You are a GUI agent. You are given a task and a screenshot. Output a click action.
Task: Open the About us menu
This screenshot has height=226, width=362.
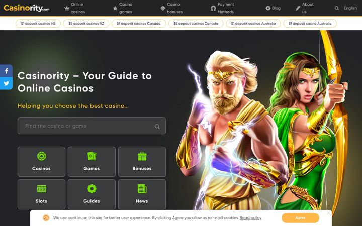point(308,8)
